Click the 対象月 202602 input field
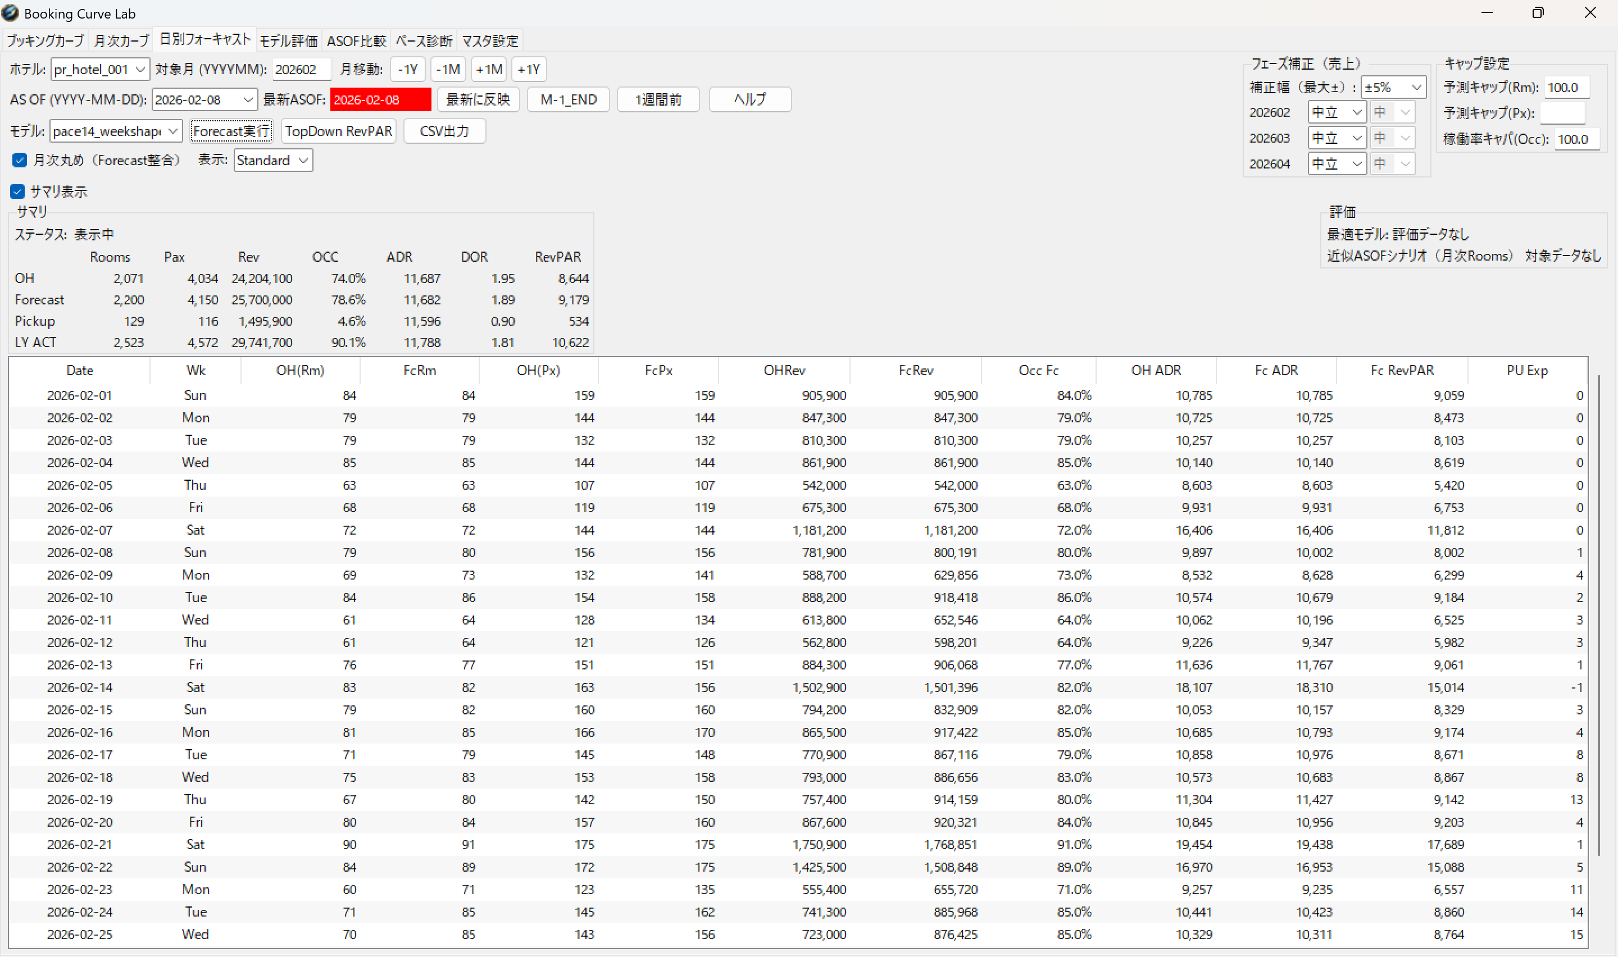 pos(301,70)
